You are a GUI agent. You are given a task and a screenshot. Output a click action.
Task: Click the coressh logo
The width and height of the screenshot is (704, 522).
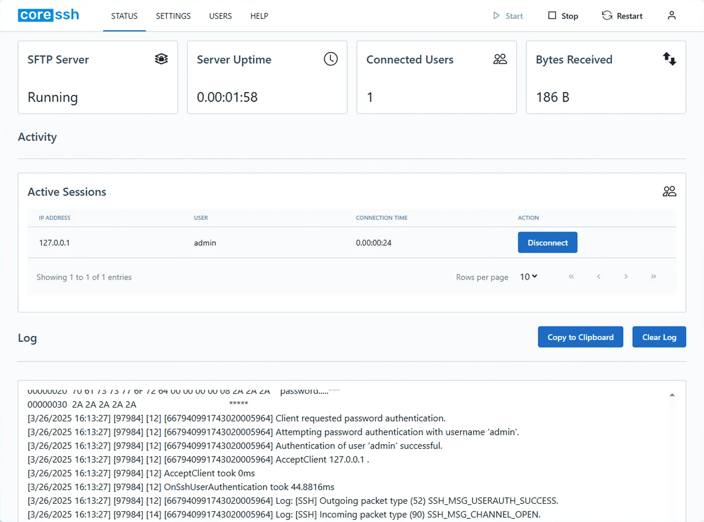(x=48, y=15)
